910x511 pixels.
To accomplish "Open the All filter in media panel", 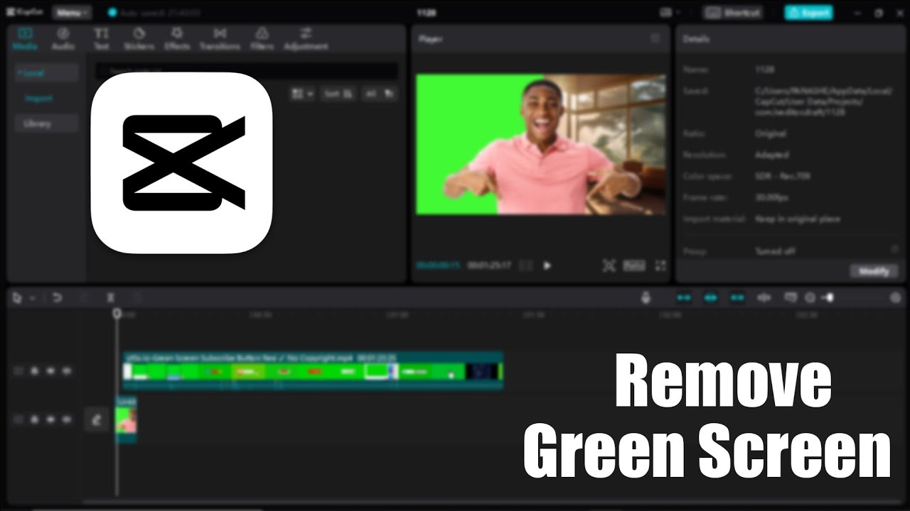I will (380, 94).
